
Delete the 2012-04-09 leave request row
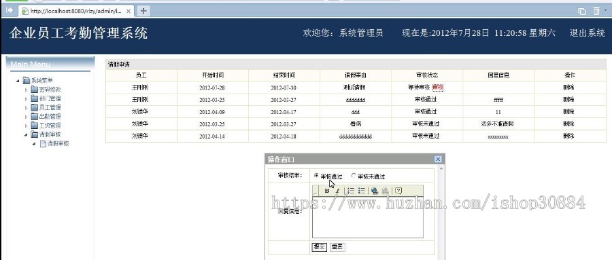pyautogui.click(x=568, y=112)
